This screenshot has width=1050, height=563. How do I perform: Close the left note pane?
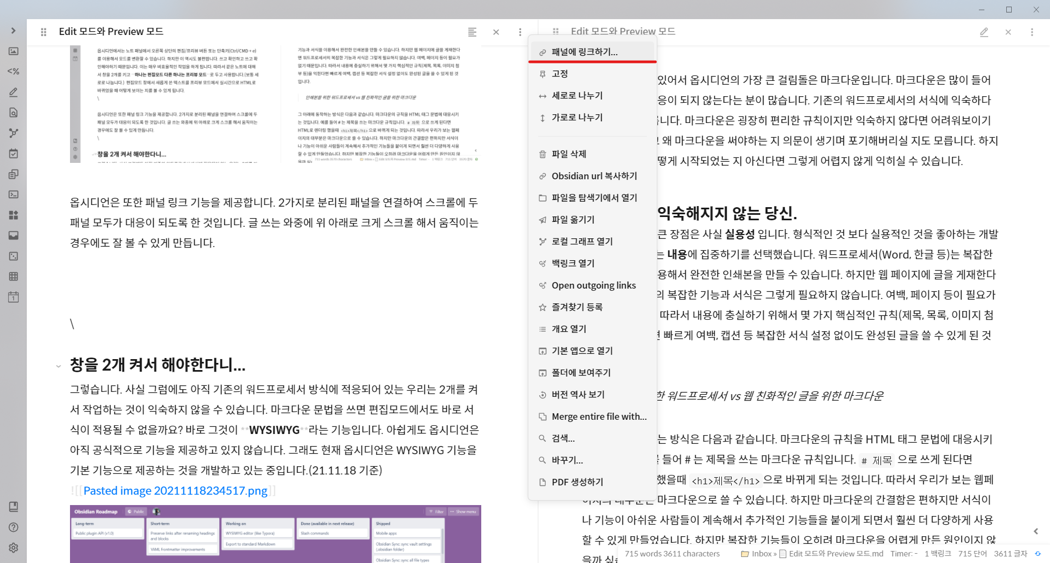coord(496,32)
